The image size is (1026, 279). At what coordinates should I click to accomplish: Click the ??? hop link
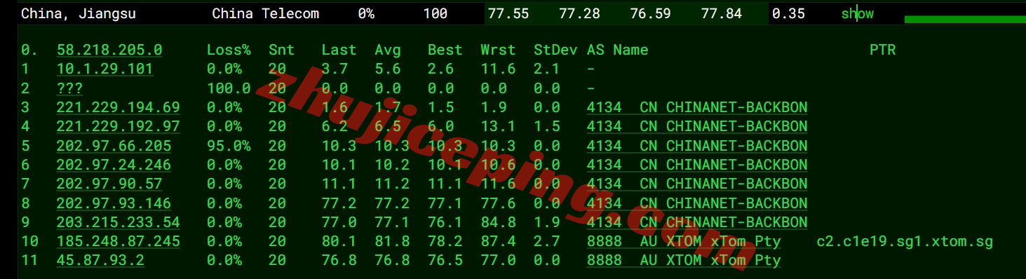pyautogui.click(x=69, y=88)
